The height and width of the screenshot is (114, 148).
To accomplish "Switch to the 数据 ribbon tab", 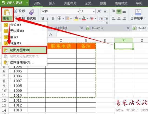I will point(103,3).
